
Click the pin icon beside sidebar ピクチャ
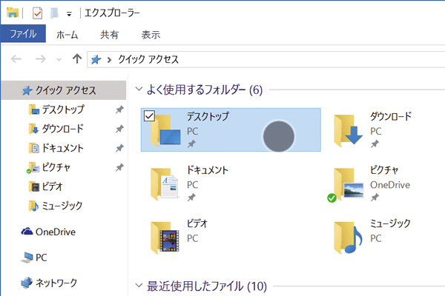[x=119, y=167]
